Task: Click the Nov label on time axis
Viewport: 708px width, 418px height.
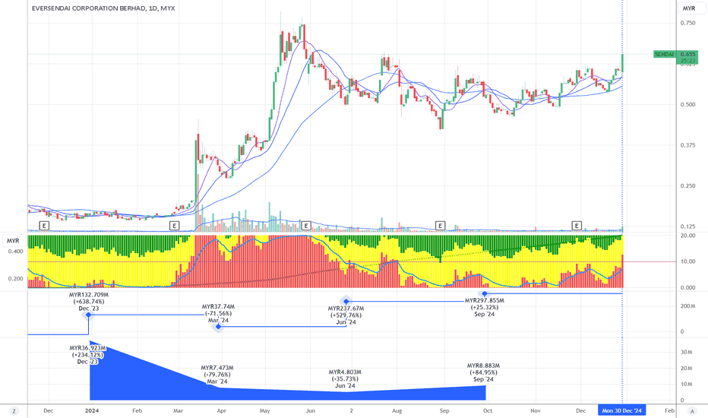Action: 535,410
